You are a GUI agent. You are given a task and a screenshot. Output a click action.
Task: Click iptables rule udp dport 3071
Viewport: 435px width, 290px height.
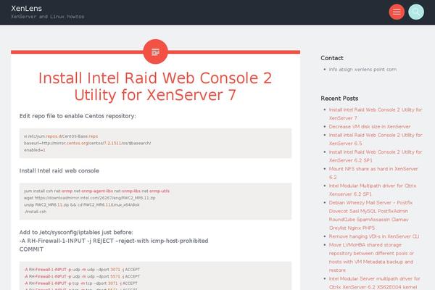[x=82, y=270]
